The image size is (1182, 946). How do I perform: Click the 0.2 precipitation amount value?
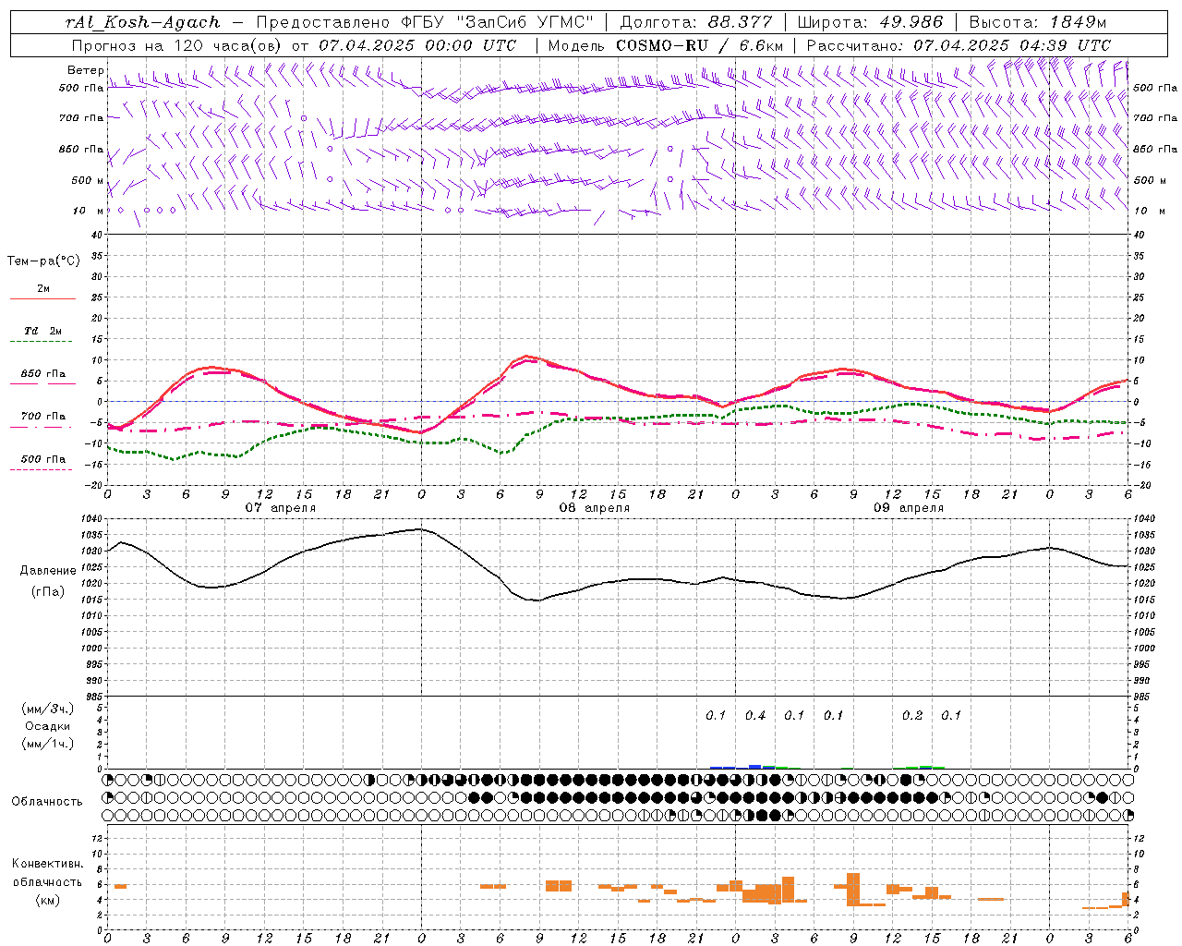coord(912,716)
